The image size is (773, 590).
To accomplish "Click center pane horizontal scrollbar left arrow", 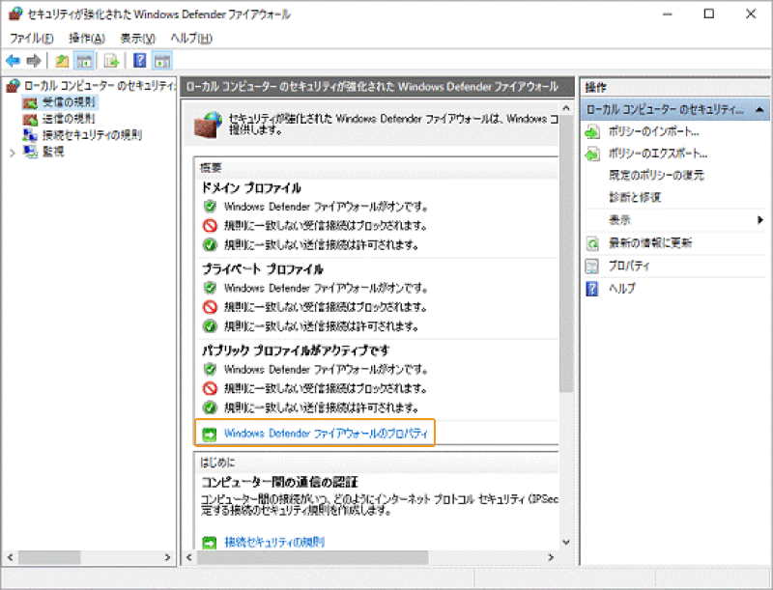I will [x=188, y=557].
